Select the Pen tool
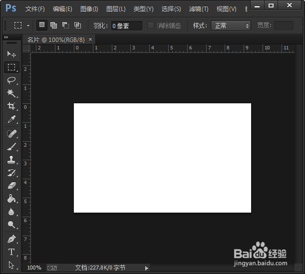 click(x=11, y=239)
